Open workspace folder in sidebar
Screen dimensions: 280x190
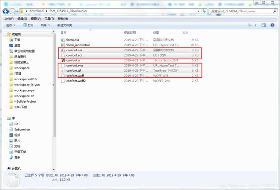(x=22, y=68)
